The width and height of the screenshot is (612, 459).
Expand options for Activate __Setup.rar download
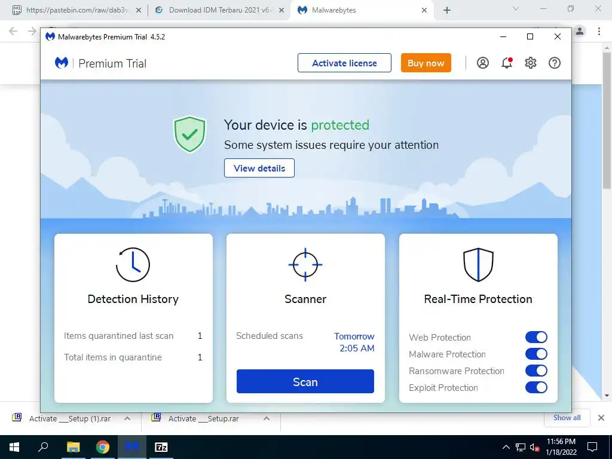click(x=266, y=418)
